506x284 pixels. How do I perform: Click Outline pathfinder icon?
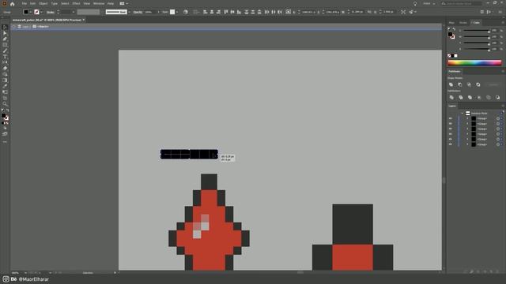(489, 97)
